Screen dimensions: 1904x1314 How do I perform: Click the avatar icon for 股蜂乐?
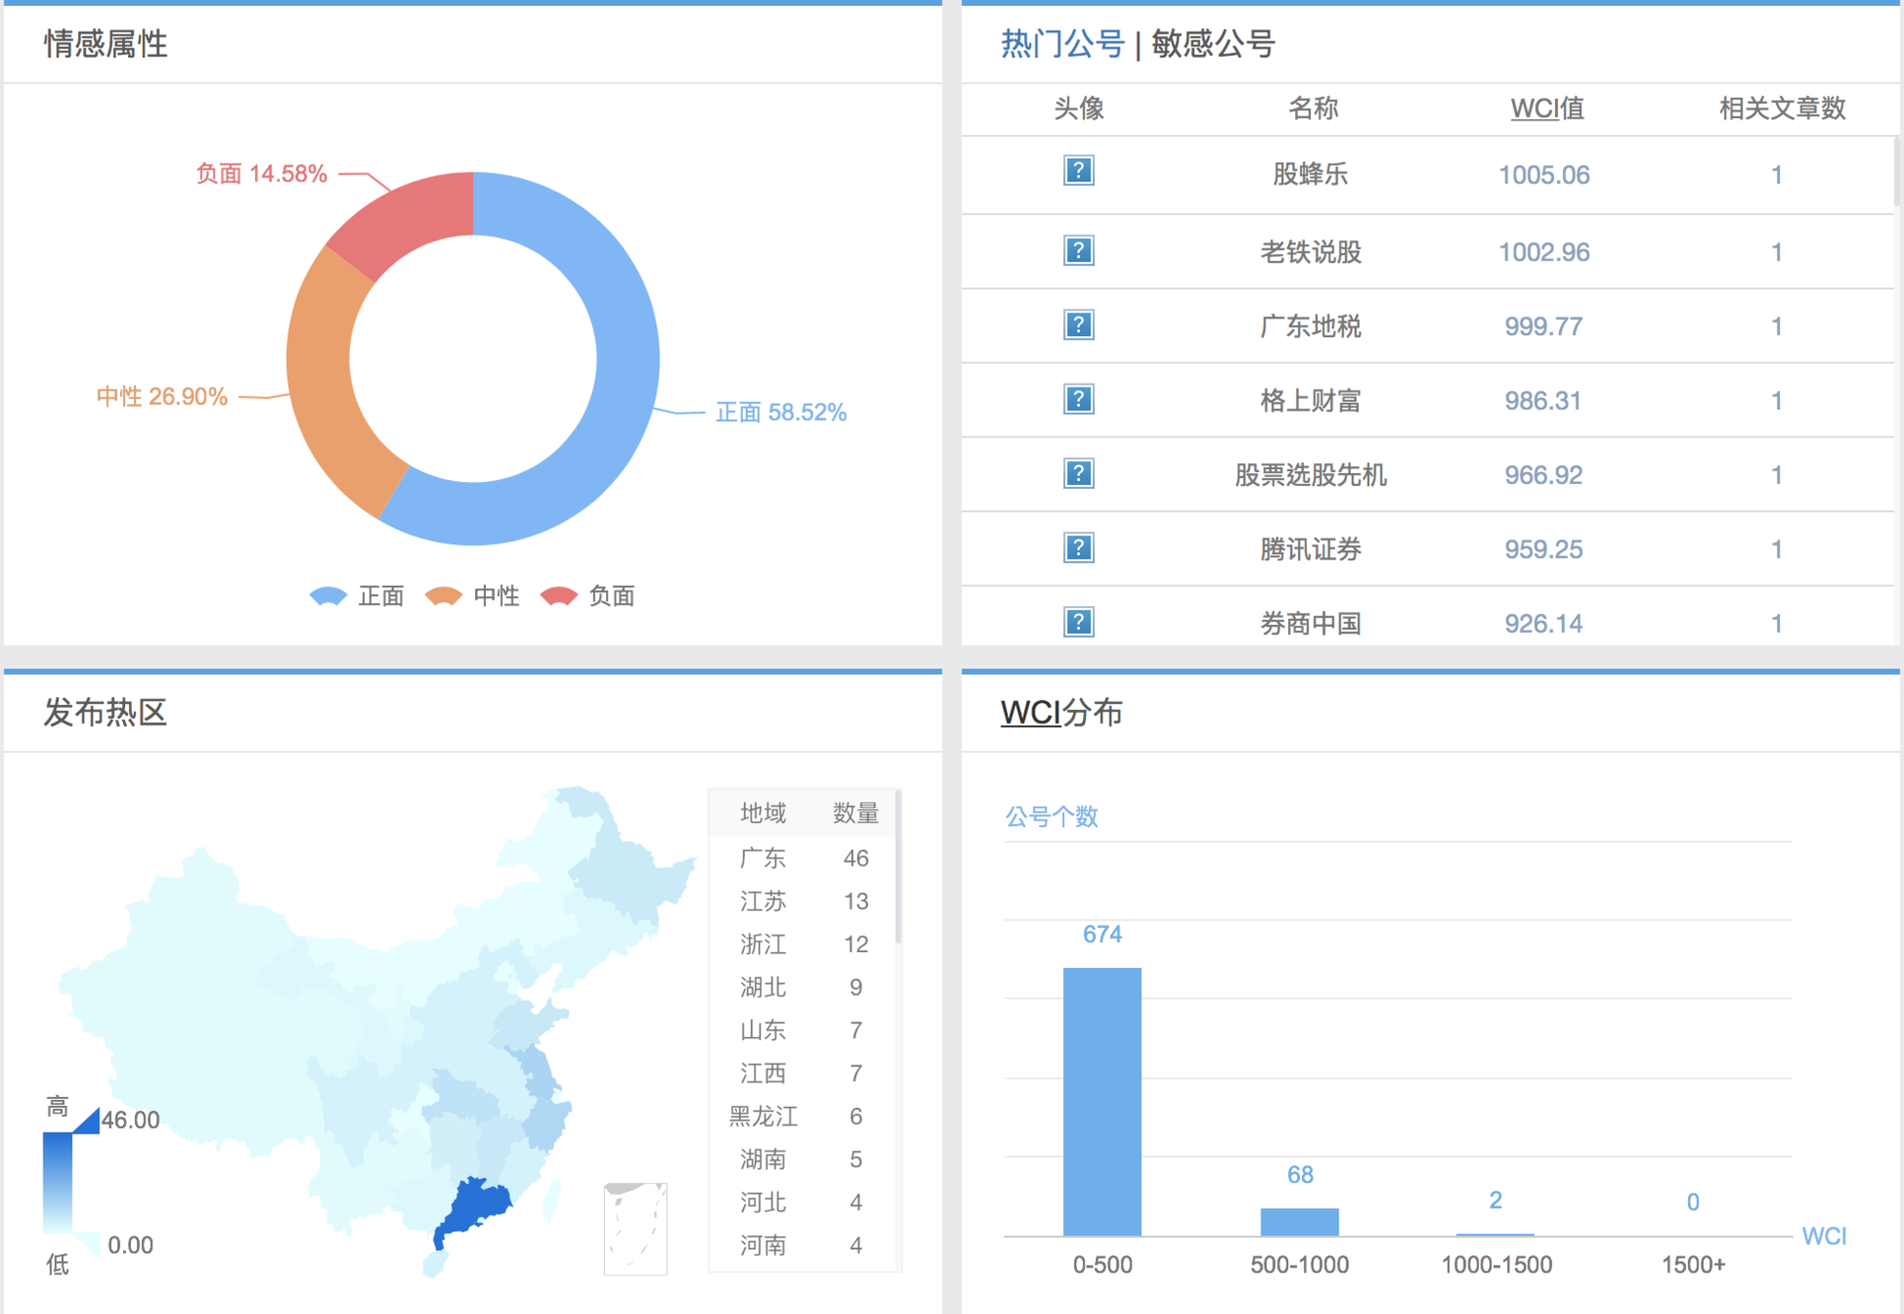(x=1078, y=171)
